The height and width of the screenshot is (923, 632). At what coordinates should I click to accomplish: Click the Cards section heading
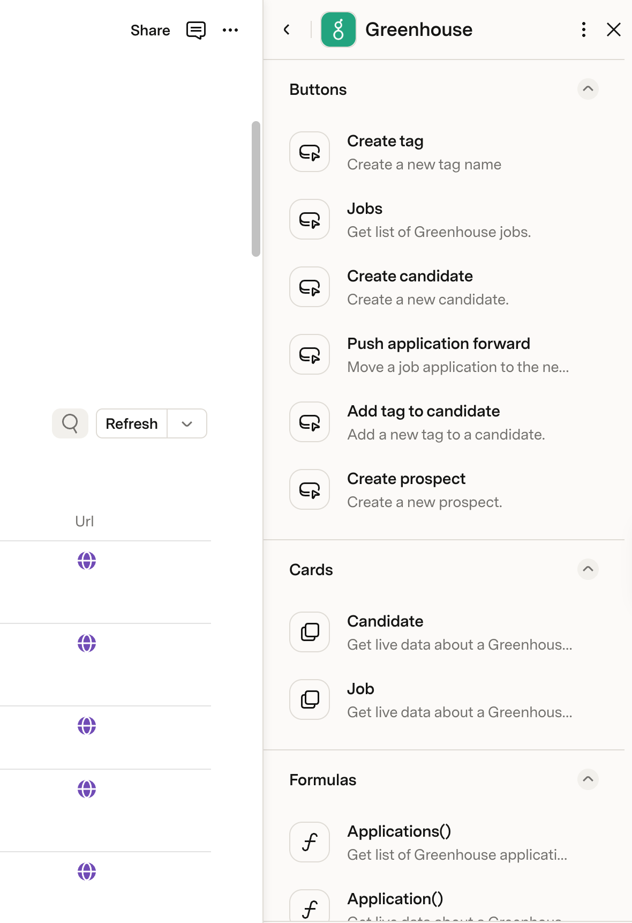point(311,570)
